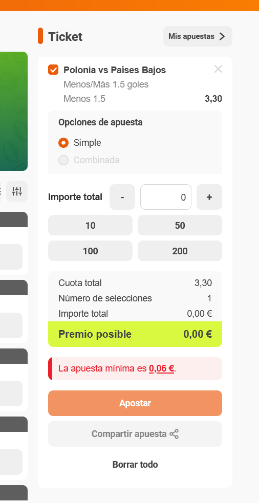This screenshot has width=259, height=503.
Task: Click the 0,06 € minimum bet link
Action: 161,368
